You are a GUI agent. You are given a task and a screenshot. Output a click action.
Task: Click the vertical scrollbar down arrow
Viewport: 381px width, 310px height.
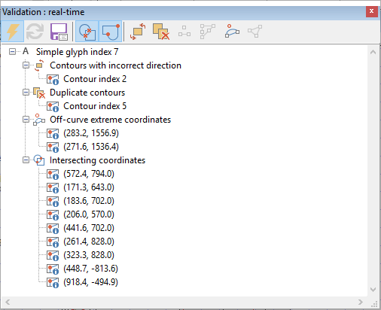click(373, 290)
